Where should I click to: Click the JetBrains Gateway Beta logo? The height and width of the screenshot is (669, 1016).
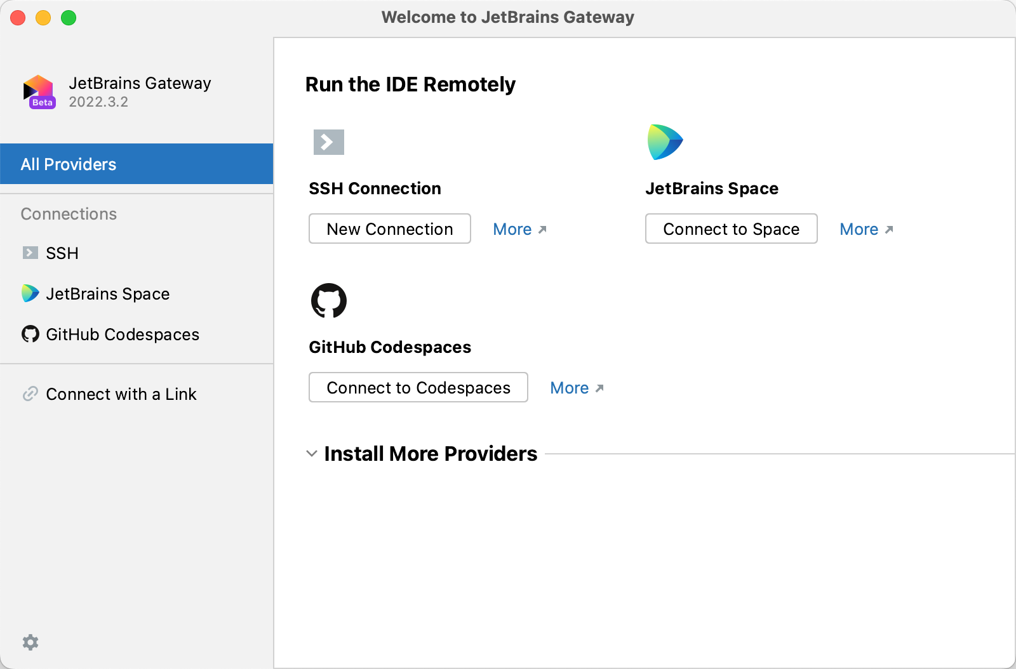pos(39,92)
